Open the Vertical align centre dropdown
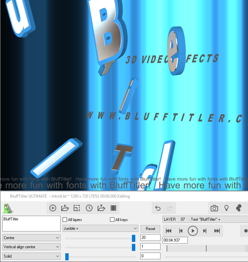Image resolution: width=248 pixels, height=262 pixels. [31, 247]
